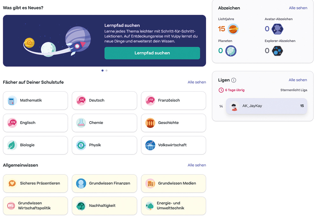The image size is (318, 217).
Task: Click the Explorer-Abzeichen label text
Action: coord(280,41)
